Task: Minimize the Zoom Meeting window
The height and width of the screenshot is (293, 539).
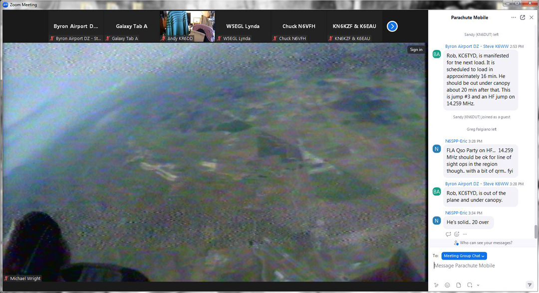Action: point(509,3)
